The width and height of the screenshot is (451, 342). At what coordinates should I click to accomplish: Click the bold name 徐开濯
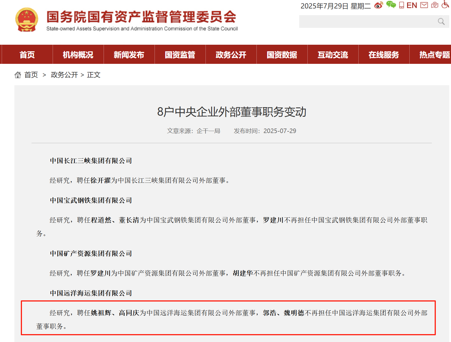(101, 180)
